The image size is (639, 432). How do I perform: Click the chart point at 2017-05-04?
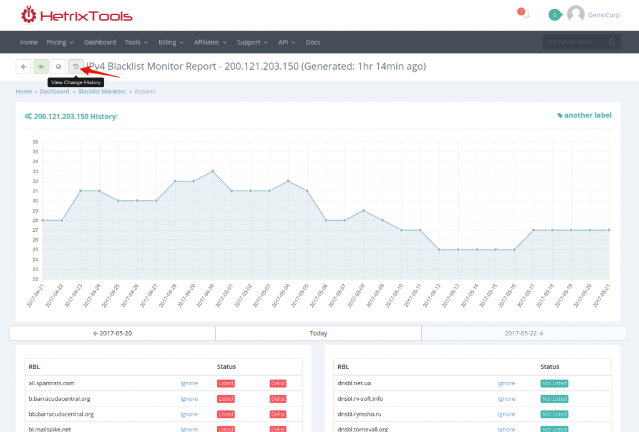[288, 181]
